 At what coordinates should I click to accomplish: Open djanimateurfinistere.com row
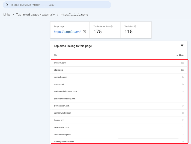119,99
